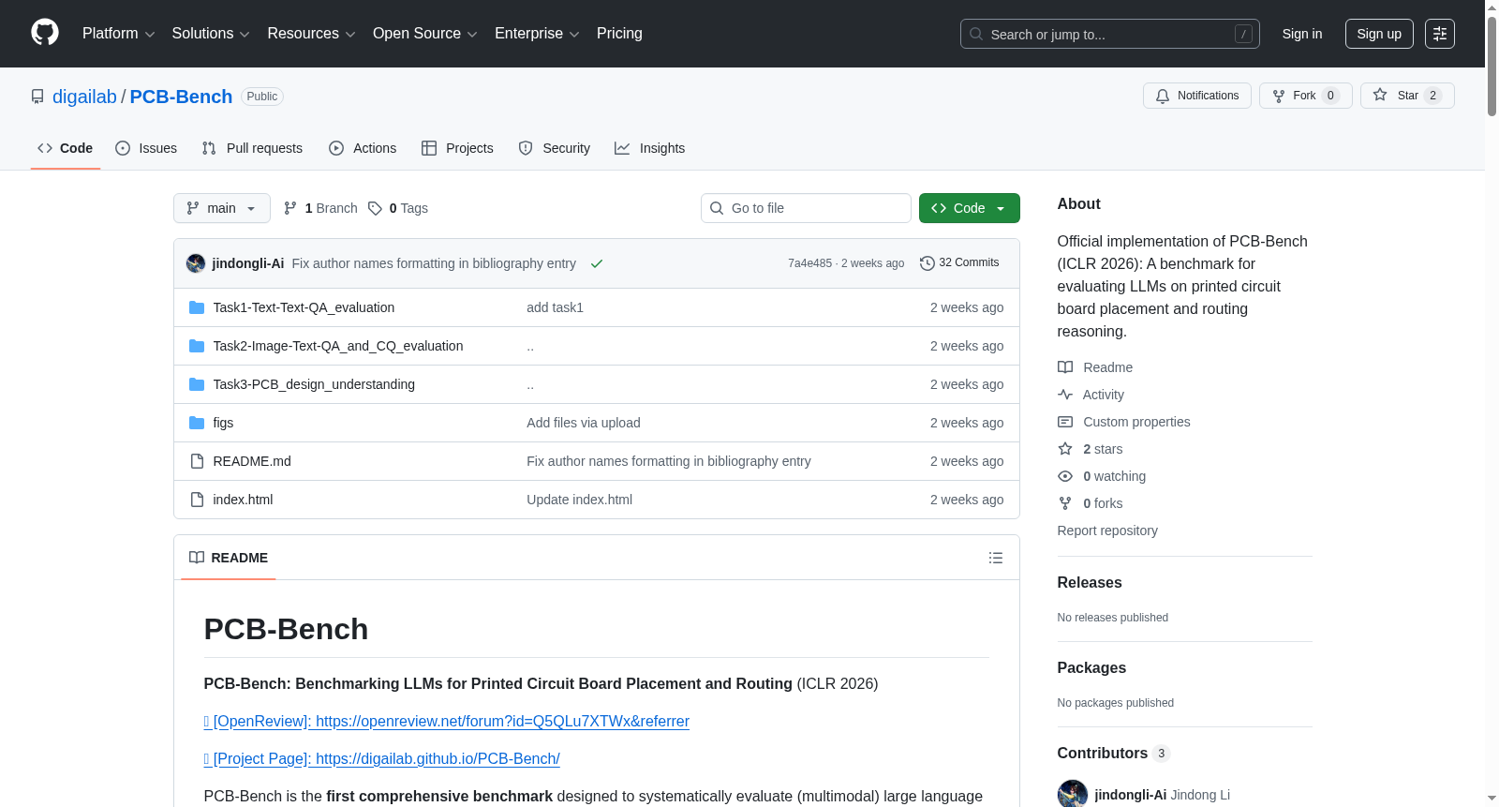Open commit hash 7a4e485
The width and height of the screenshot is (1499, 807).
click(x=809, y=263)
